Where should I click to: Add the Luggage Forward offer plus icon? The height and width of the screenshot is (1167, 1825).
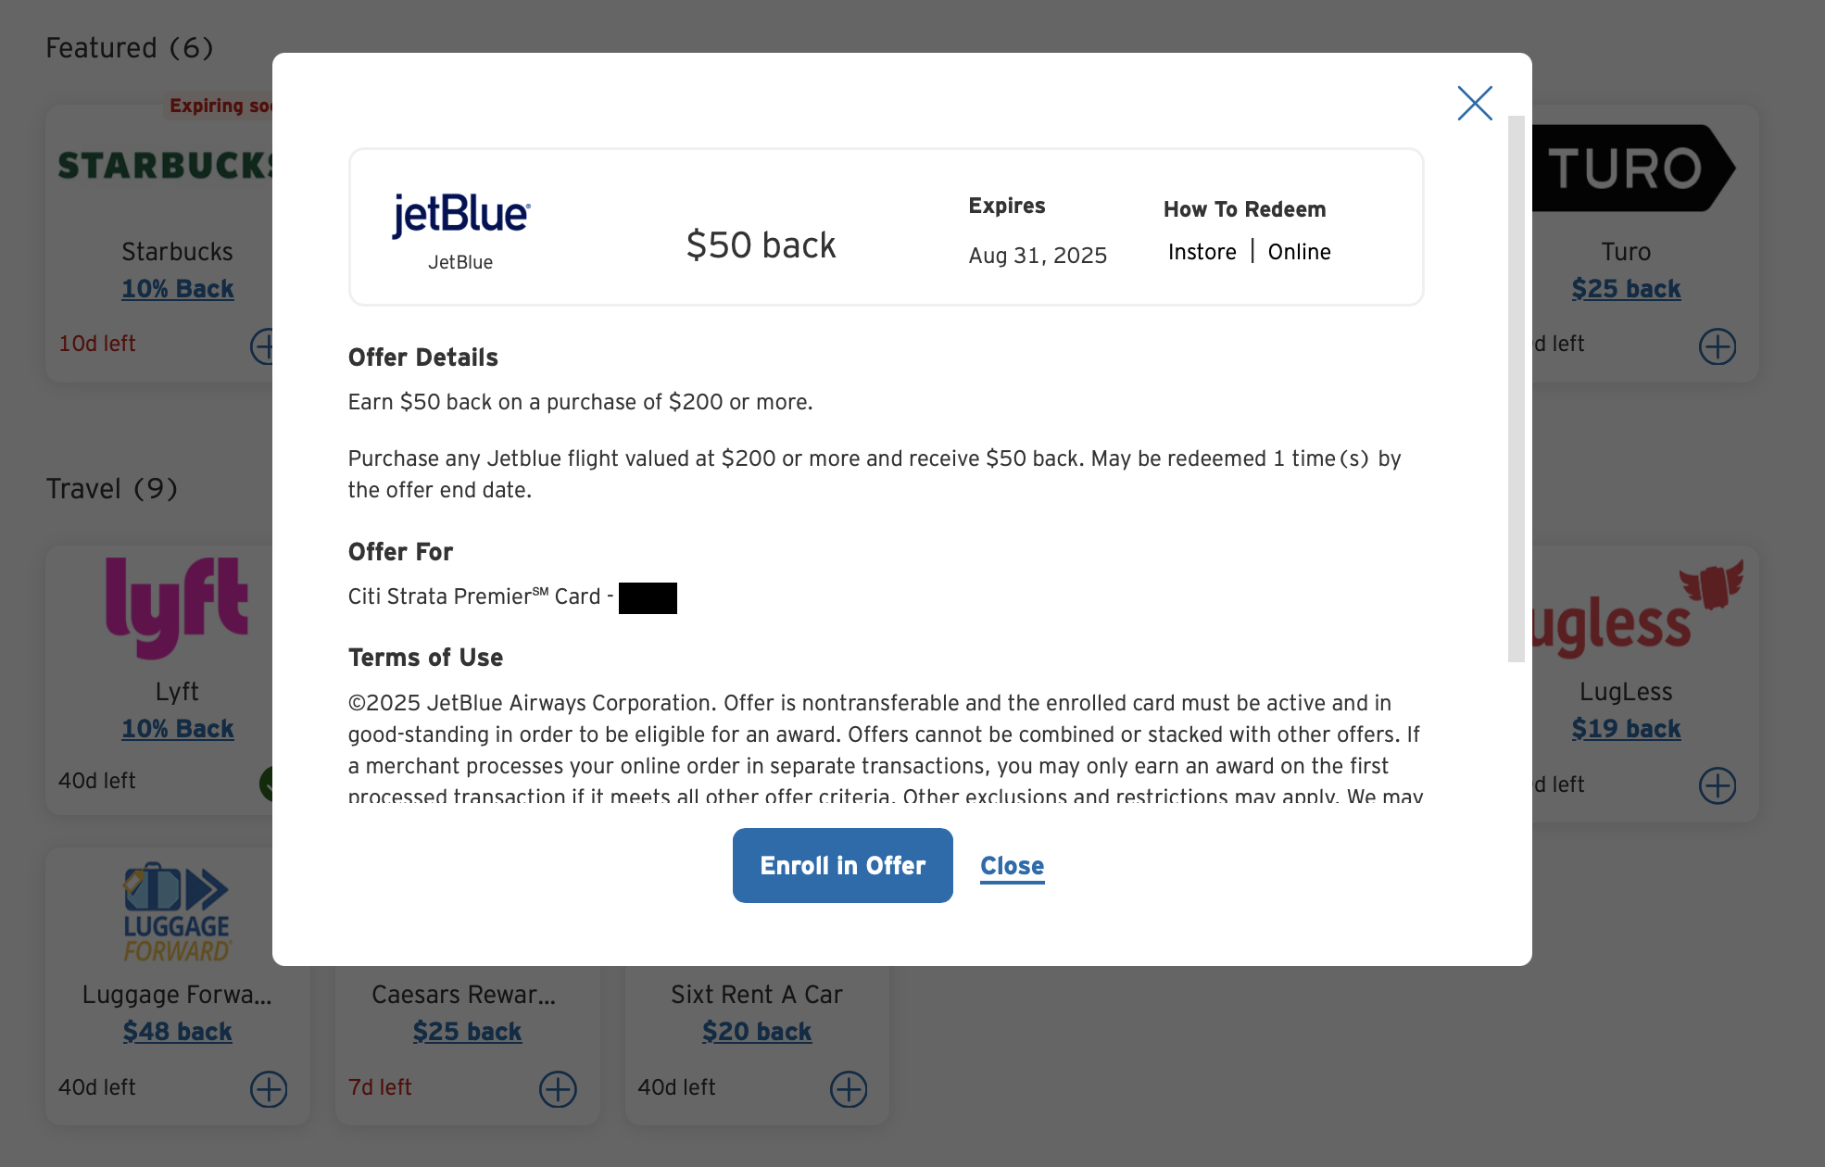(x=269, y=1089)
